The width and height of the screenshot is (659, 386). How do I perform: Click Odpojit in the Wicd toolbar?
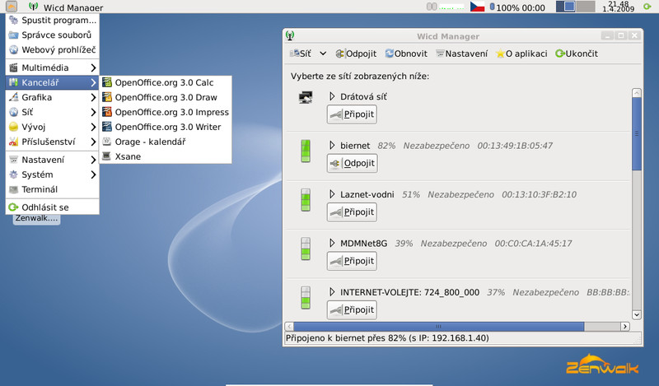356,53
